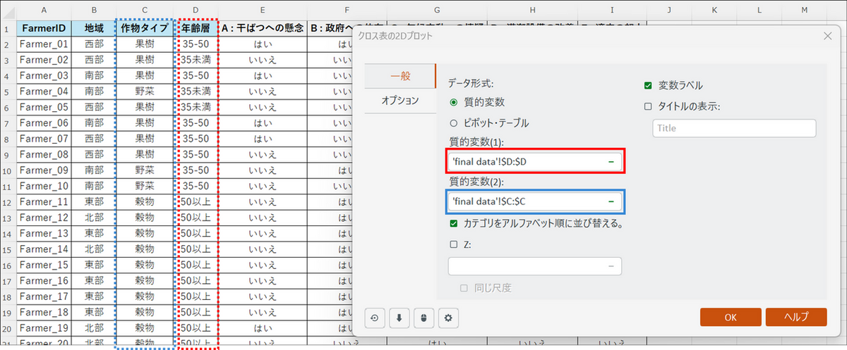Click the reset icon at dialog bottom-left

[x=374, y=318]
